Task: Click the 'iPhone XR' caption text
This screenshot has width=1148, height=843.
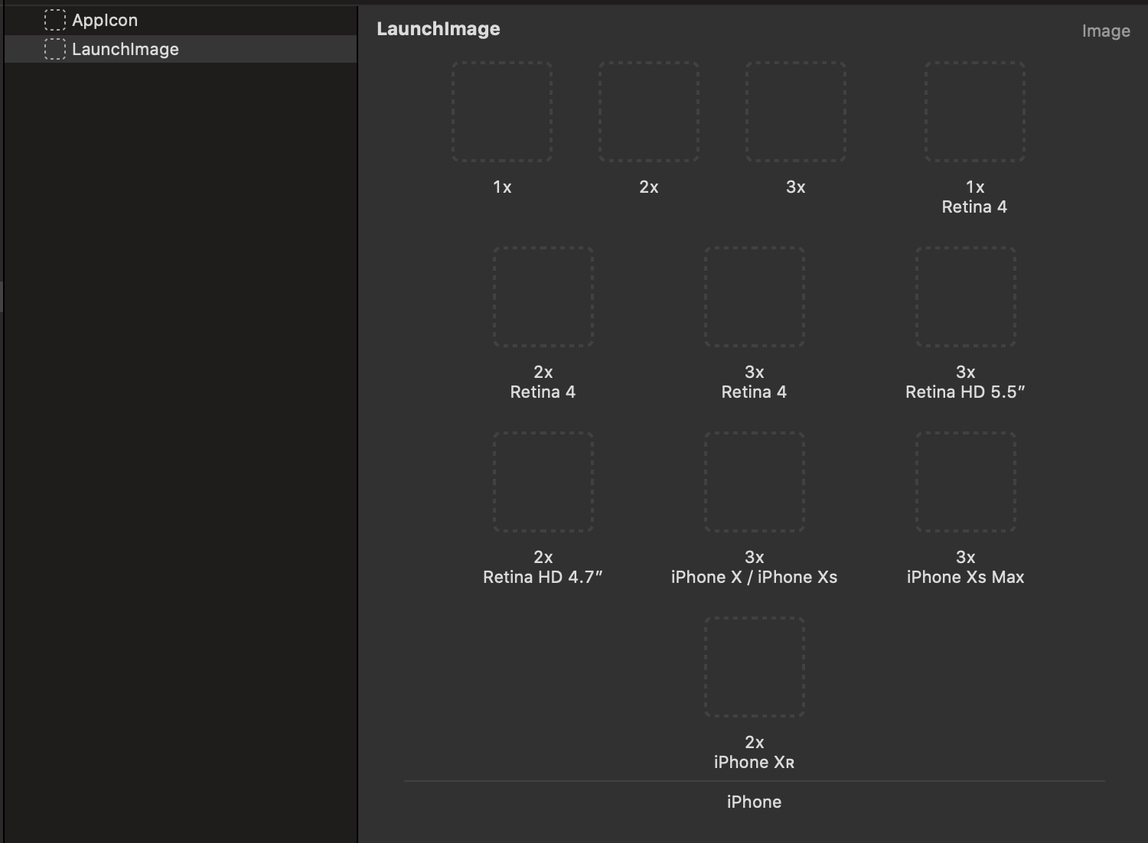Action: tap(755, 763)
